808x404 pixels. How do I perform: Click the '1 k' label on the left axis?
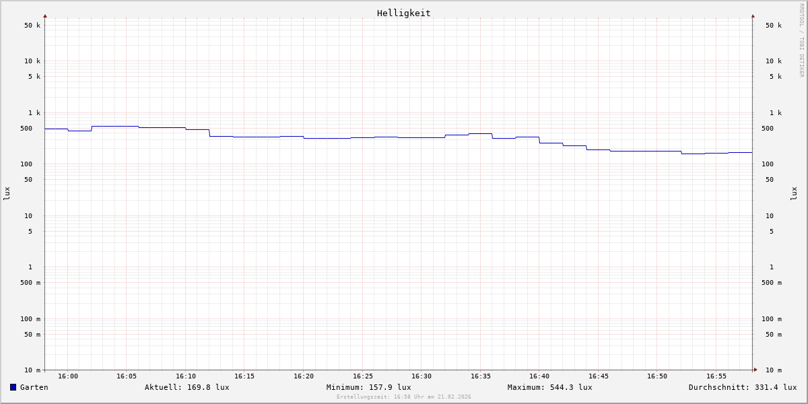coord(34,113)
